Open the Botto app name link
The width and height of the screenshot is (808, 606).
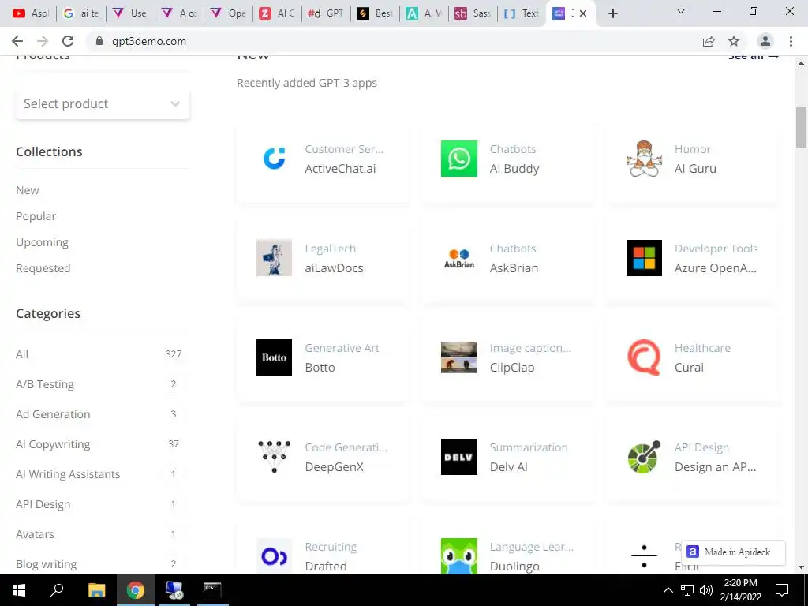(320, 368)
